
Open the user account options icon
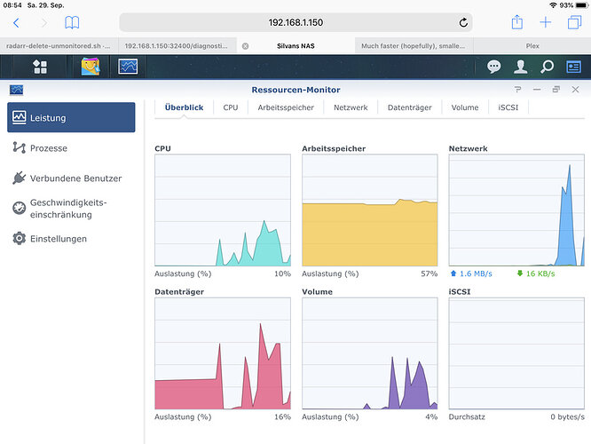[x=520, y=67]
